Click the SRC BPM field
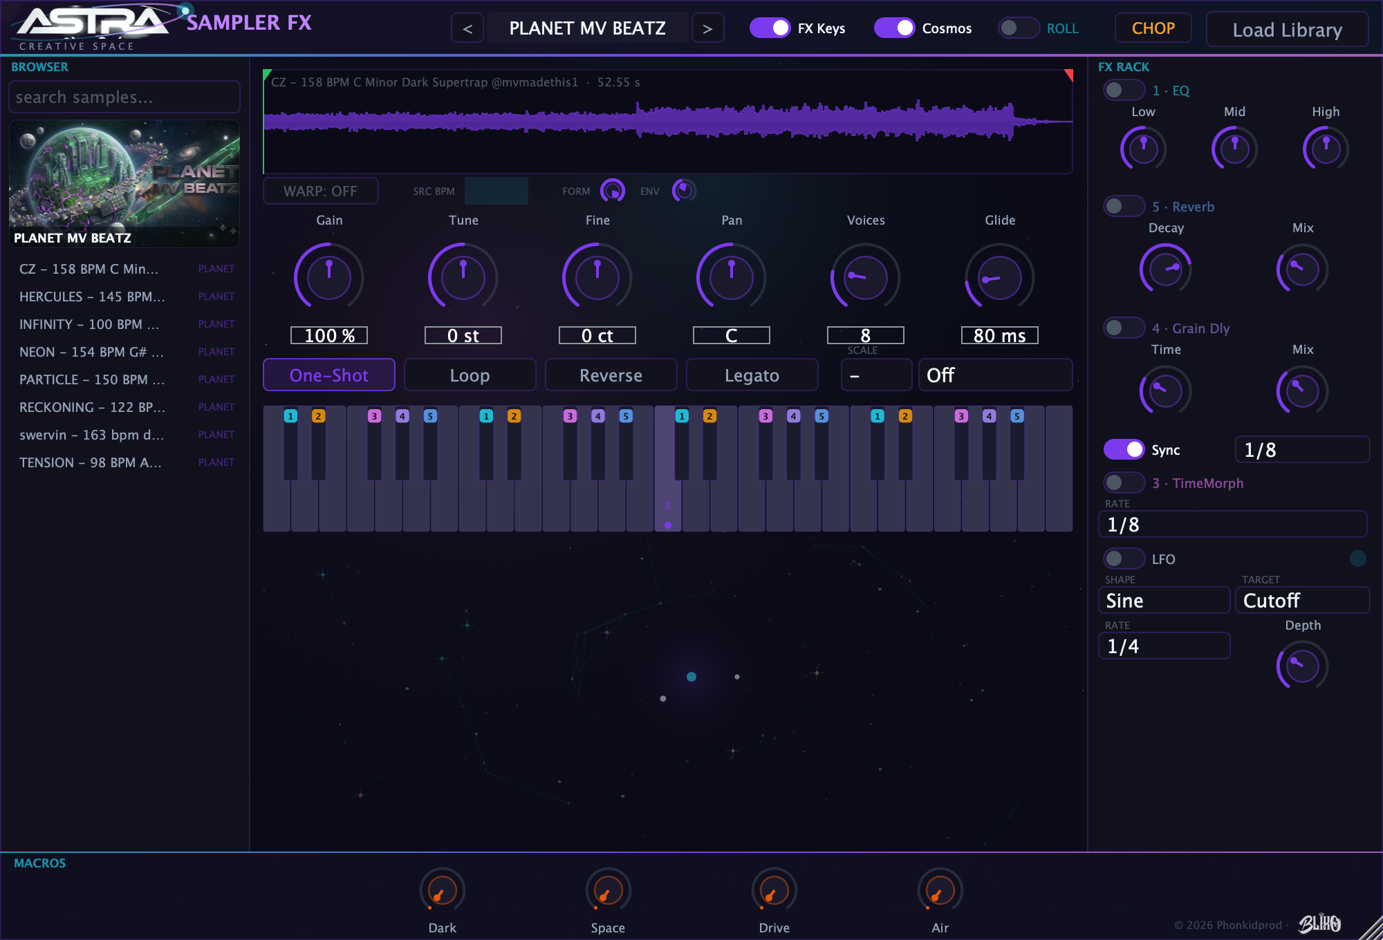1383x940 pixels. (496, 191)
